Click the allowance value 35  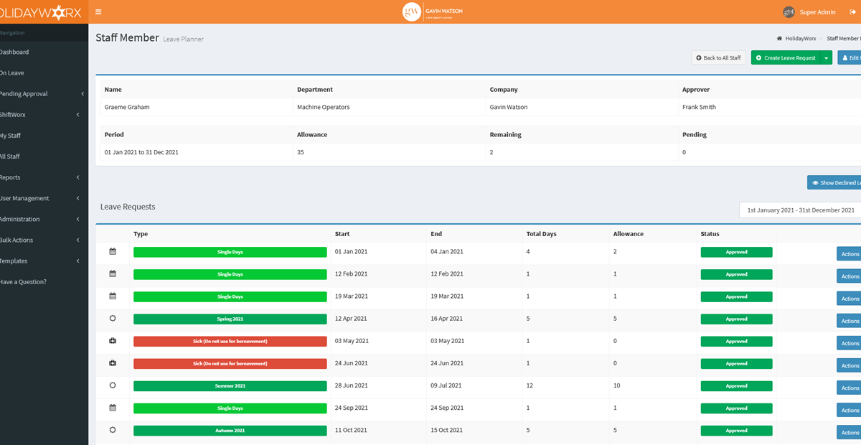301,152
